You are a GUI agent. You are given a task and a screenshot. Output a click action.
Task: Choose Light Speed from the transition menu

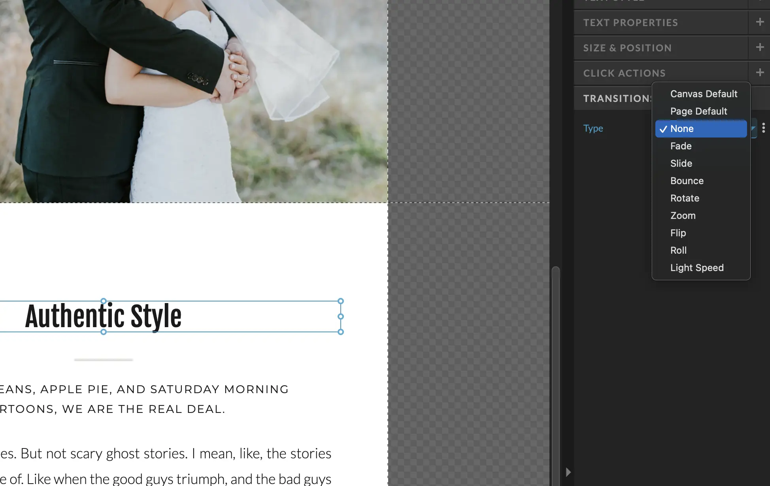coord(697,267)
